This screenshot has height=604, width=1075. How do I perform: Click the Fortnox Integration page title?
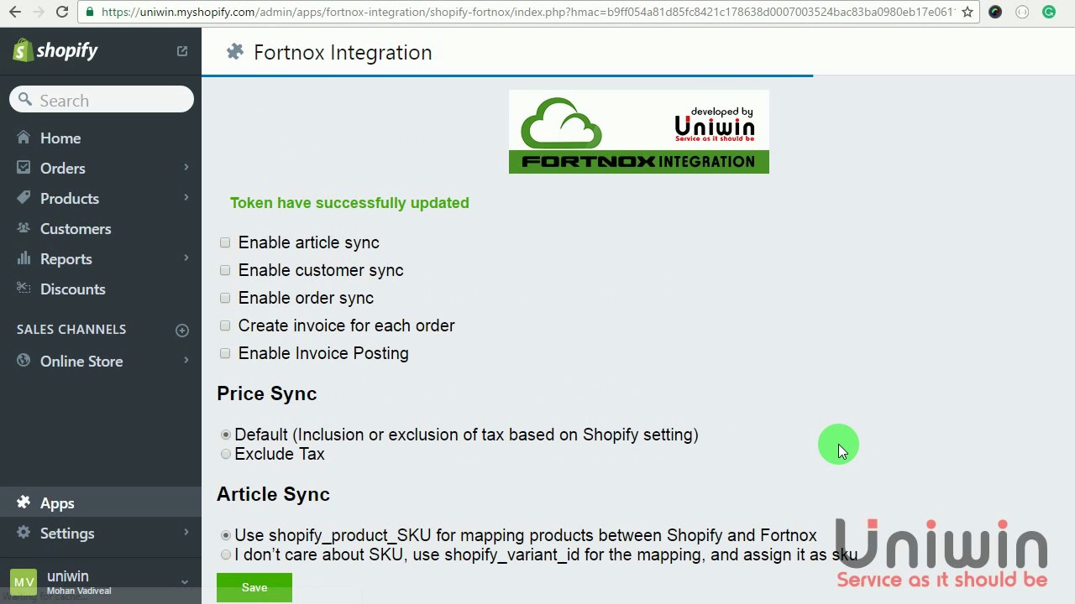pos(343,52)
